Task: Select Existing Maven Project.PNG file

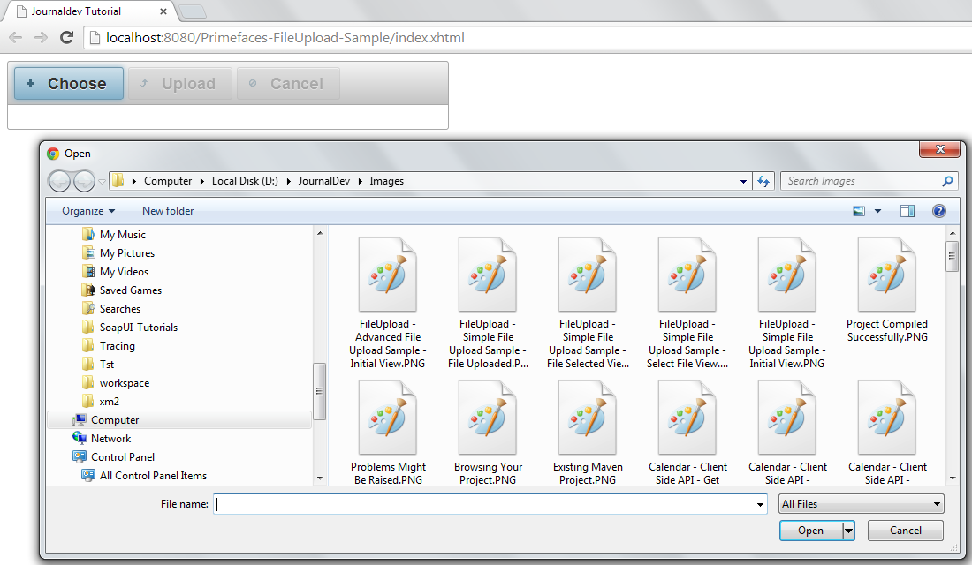Action: 588,433
